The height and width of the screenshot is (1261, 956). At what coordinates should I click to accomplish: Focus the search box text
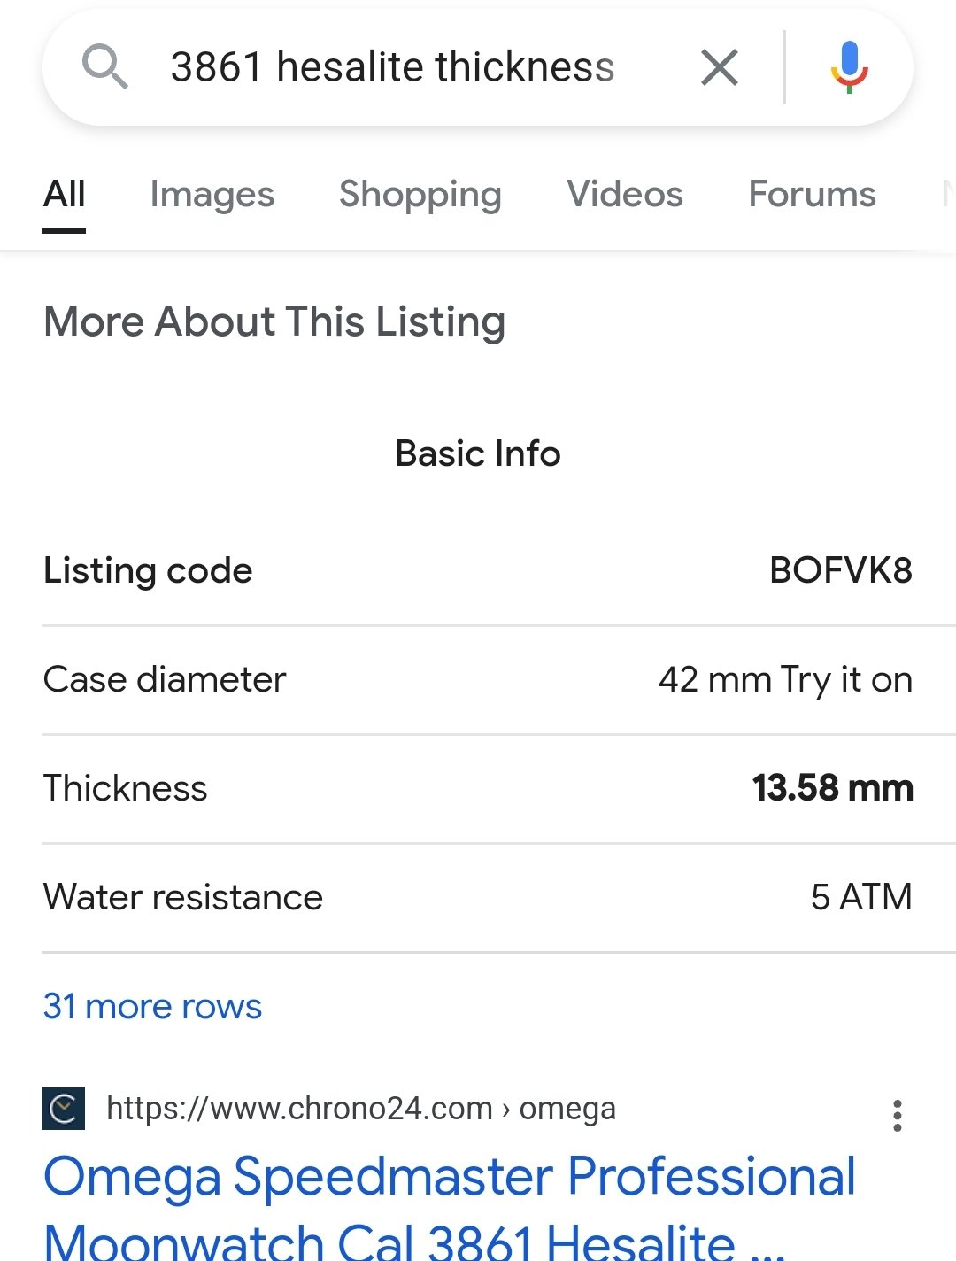point(392,67)
